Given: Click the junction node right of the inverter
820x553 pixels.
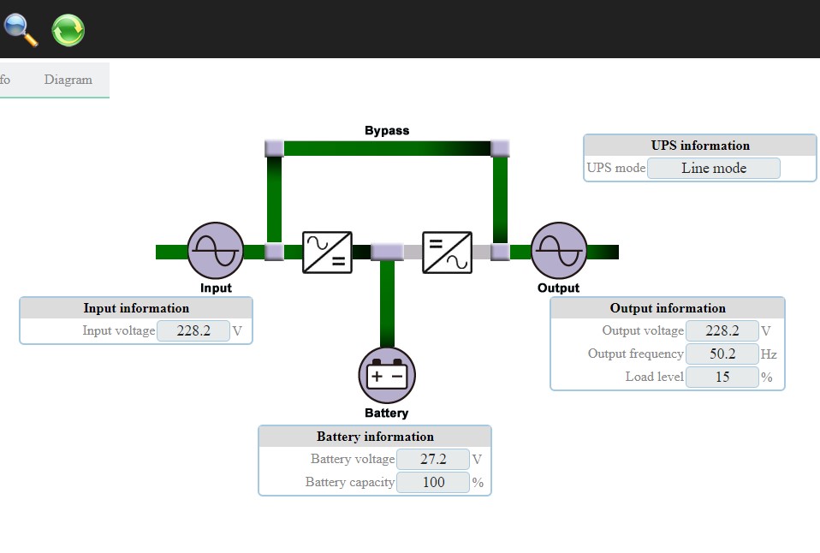Looking at the screenshot, I should [500, 252].
